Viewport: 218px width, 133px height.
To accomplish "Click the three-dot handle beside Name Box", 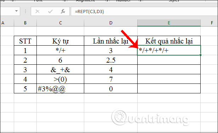I will 25,11.
